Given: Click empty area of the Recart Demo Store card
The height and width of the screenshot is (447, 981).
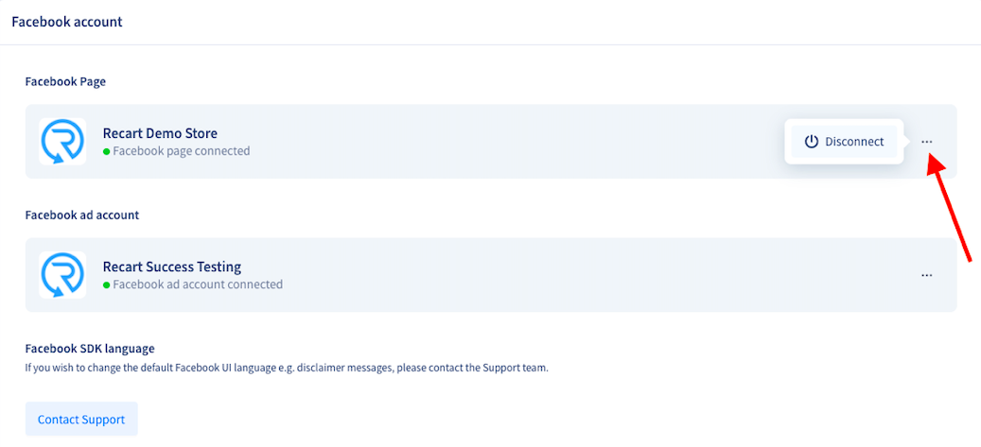Looking at the screenshot, I should 500,142.
